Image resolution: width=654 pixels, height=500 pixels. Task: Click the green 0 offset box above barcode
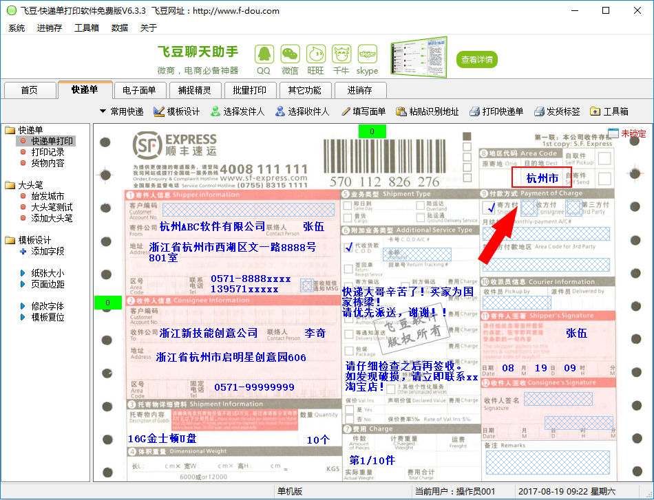click(x=372, y=131)
